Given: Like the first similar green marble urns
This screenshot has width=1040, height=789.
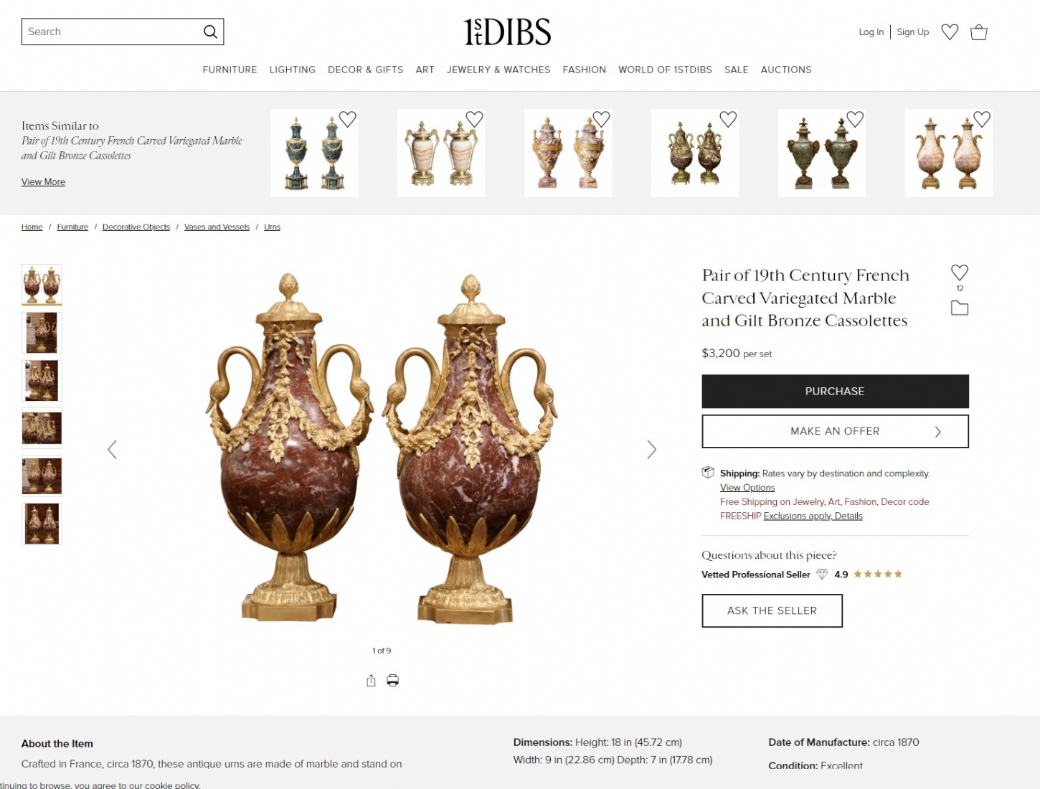Looking at the screenshot, I should 348,119.
